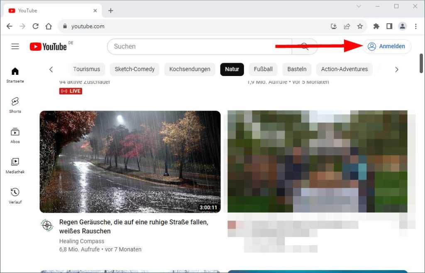This screenshot has height=273, width=425.
Task: Bookmark the page with the star icon
Action: click(360, 26)
